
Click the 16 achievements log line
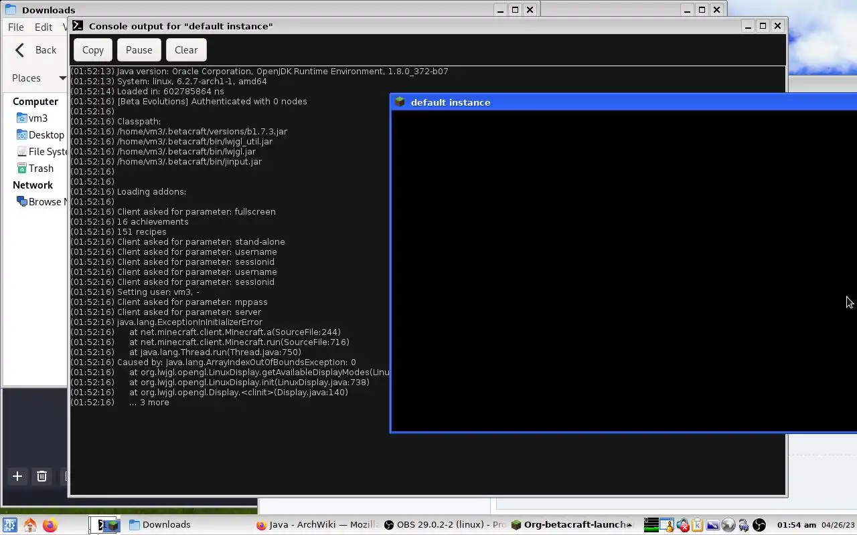coord(130,222)
